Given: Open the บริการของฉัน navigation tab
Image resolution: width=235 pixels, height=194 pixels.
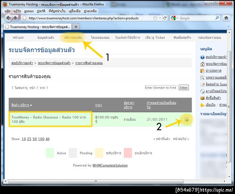Looking at the screenshot, I should [x=73, y=38].
